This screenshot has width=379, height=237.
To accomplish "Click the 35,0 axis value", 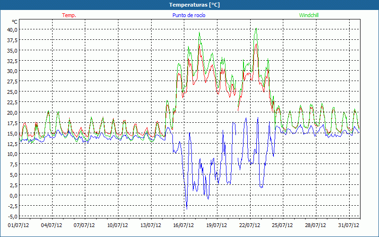I will click(x=13, y=50).
